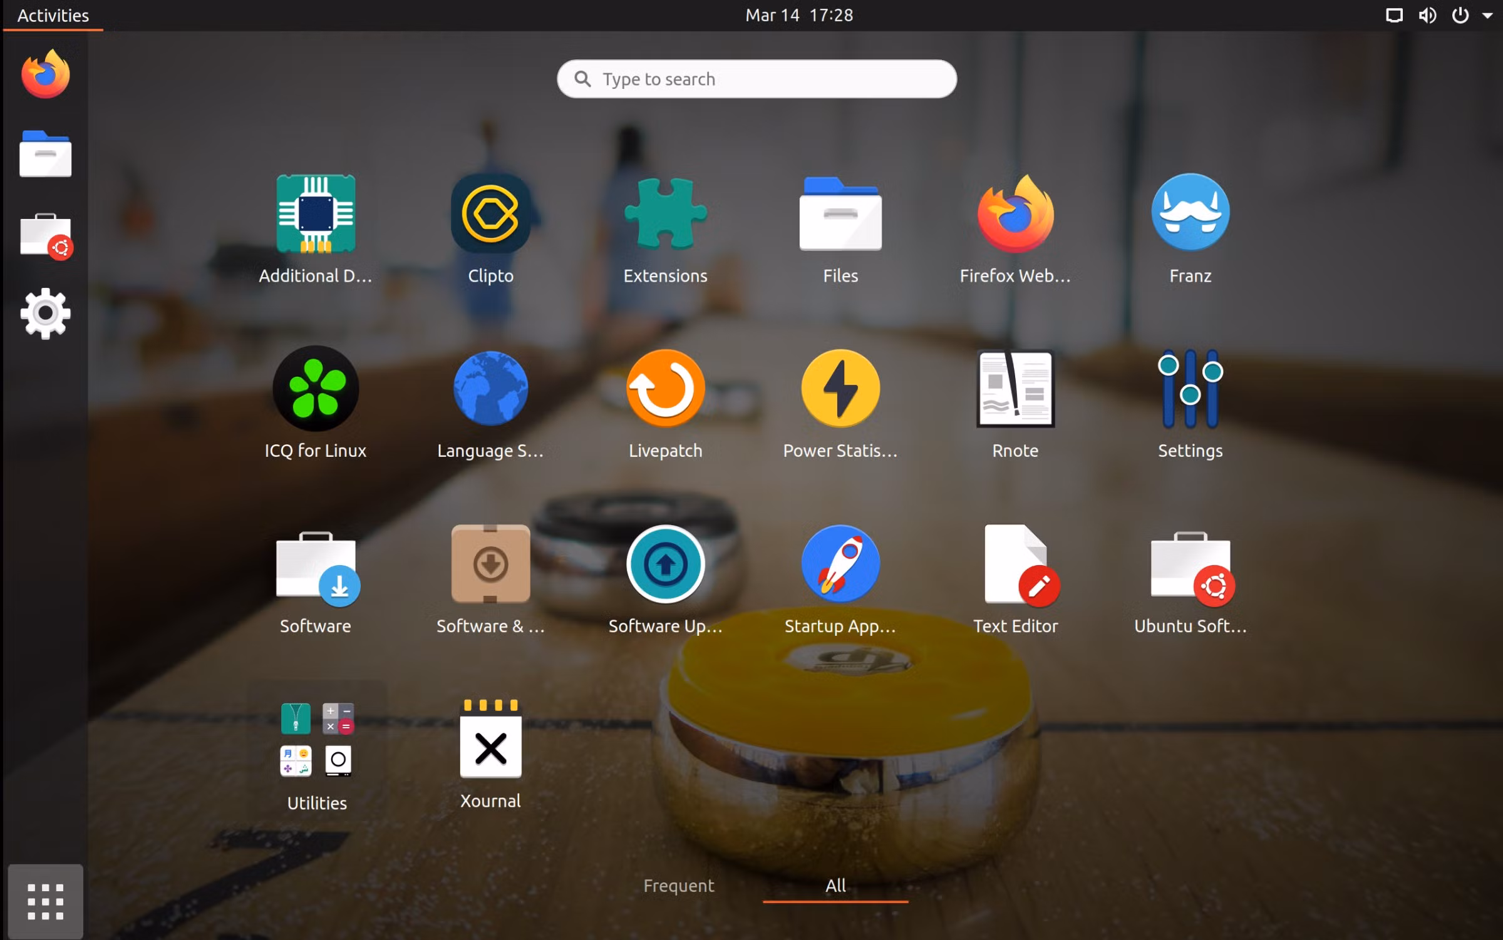This screenshot has height=940, width=1503.
Task: Open Files from the dock
Action: (45, 154)
